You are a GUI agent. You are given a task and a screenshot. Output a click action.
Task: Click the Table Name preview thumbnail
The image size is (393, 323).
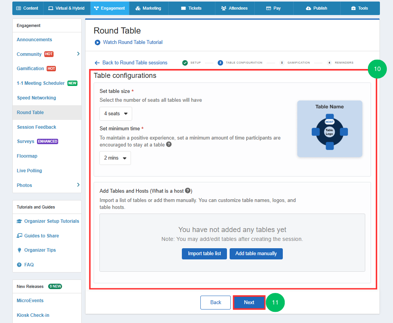click(329, 129)
